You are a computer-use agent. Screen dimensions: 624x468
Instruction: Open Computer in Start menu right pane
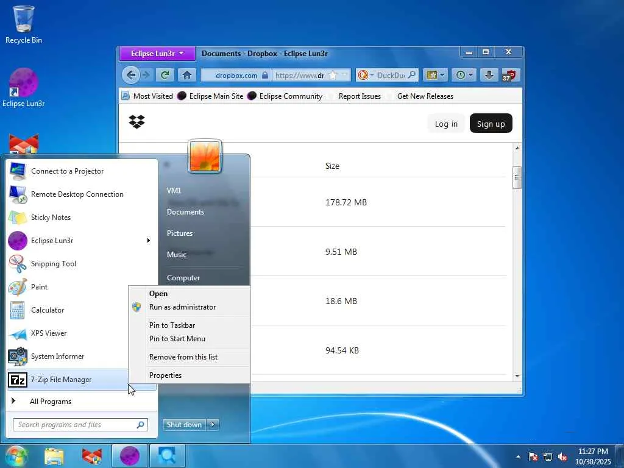click(x=183, y=278)
